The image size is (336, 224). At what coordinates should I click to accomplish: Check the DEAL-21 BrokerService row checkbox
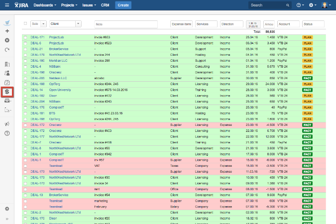(x=25, y=49)
